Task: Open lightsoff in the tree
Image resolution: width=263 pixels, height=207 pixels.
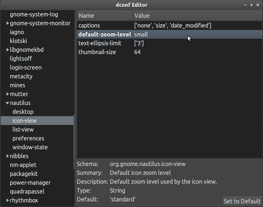Action: (x=21, y=58)
